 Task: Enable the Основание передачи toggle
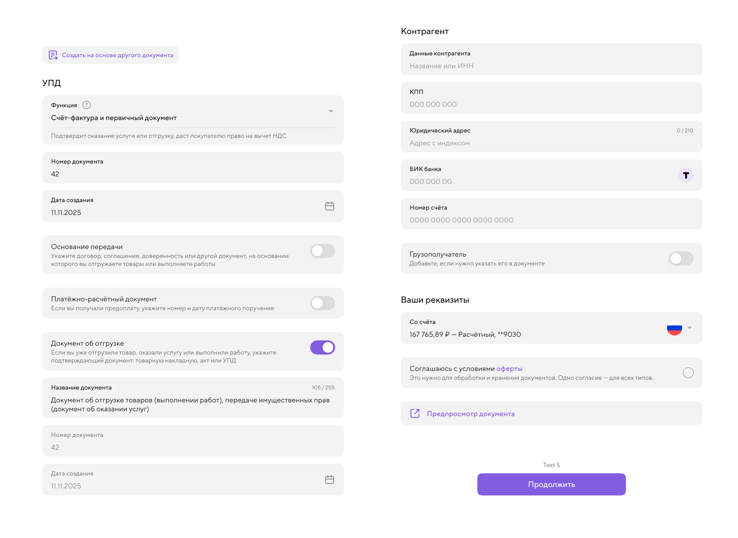coord(322,251)
